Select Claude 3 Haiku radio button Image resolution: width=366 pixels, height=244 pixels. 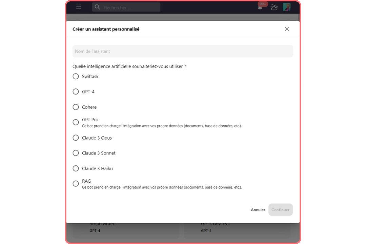coord(76,168)
